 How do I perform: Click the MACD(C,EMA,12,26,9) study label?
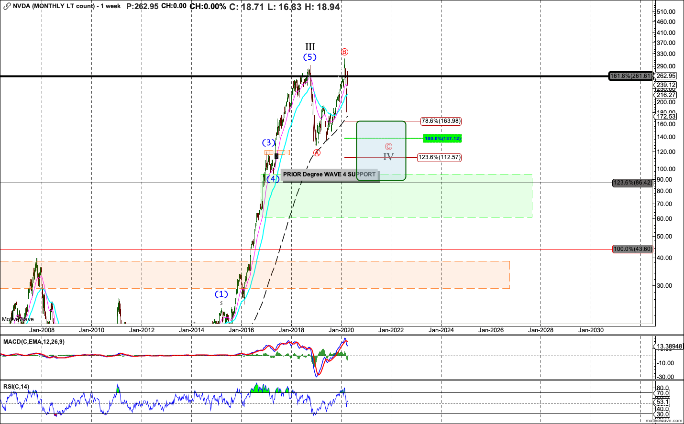[34, 342]
